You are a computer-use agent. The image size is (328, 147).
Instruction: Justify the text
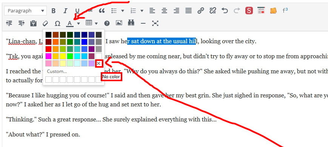point(189,11)
